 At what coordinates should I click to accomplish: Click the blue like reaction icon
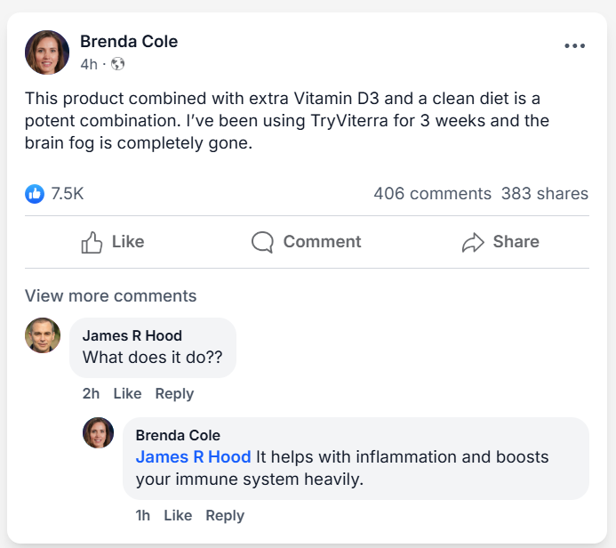click(x=35, y=194)
